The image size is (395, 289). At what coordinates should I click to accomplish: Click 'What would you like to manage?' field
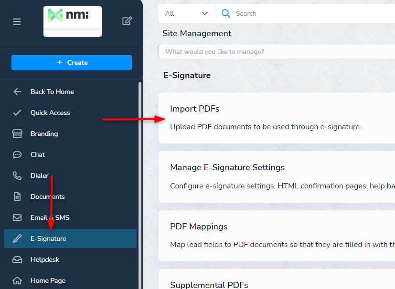coord(277,52)
